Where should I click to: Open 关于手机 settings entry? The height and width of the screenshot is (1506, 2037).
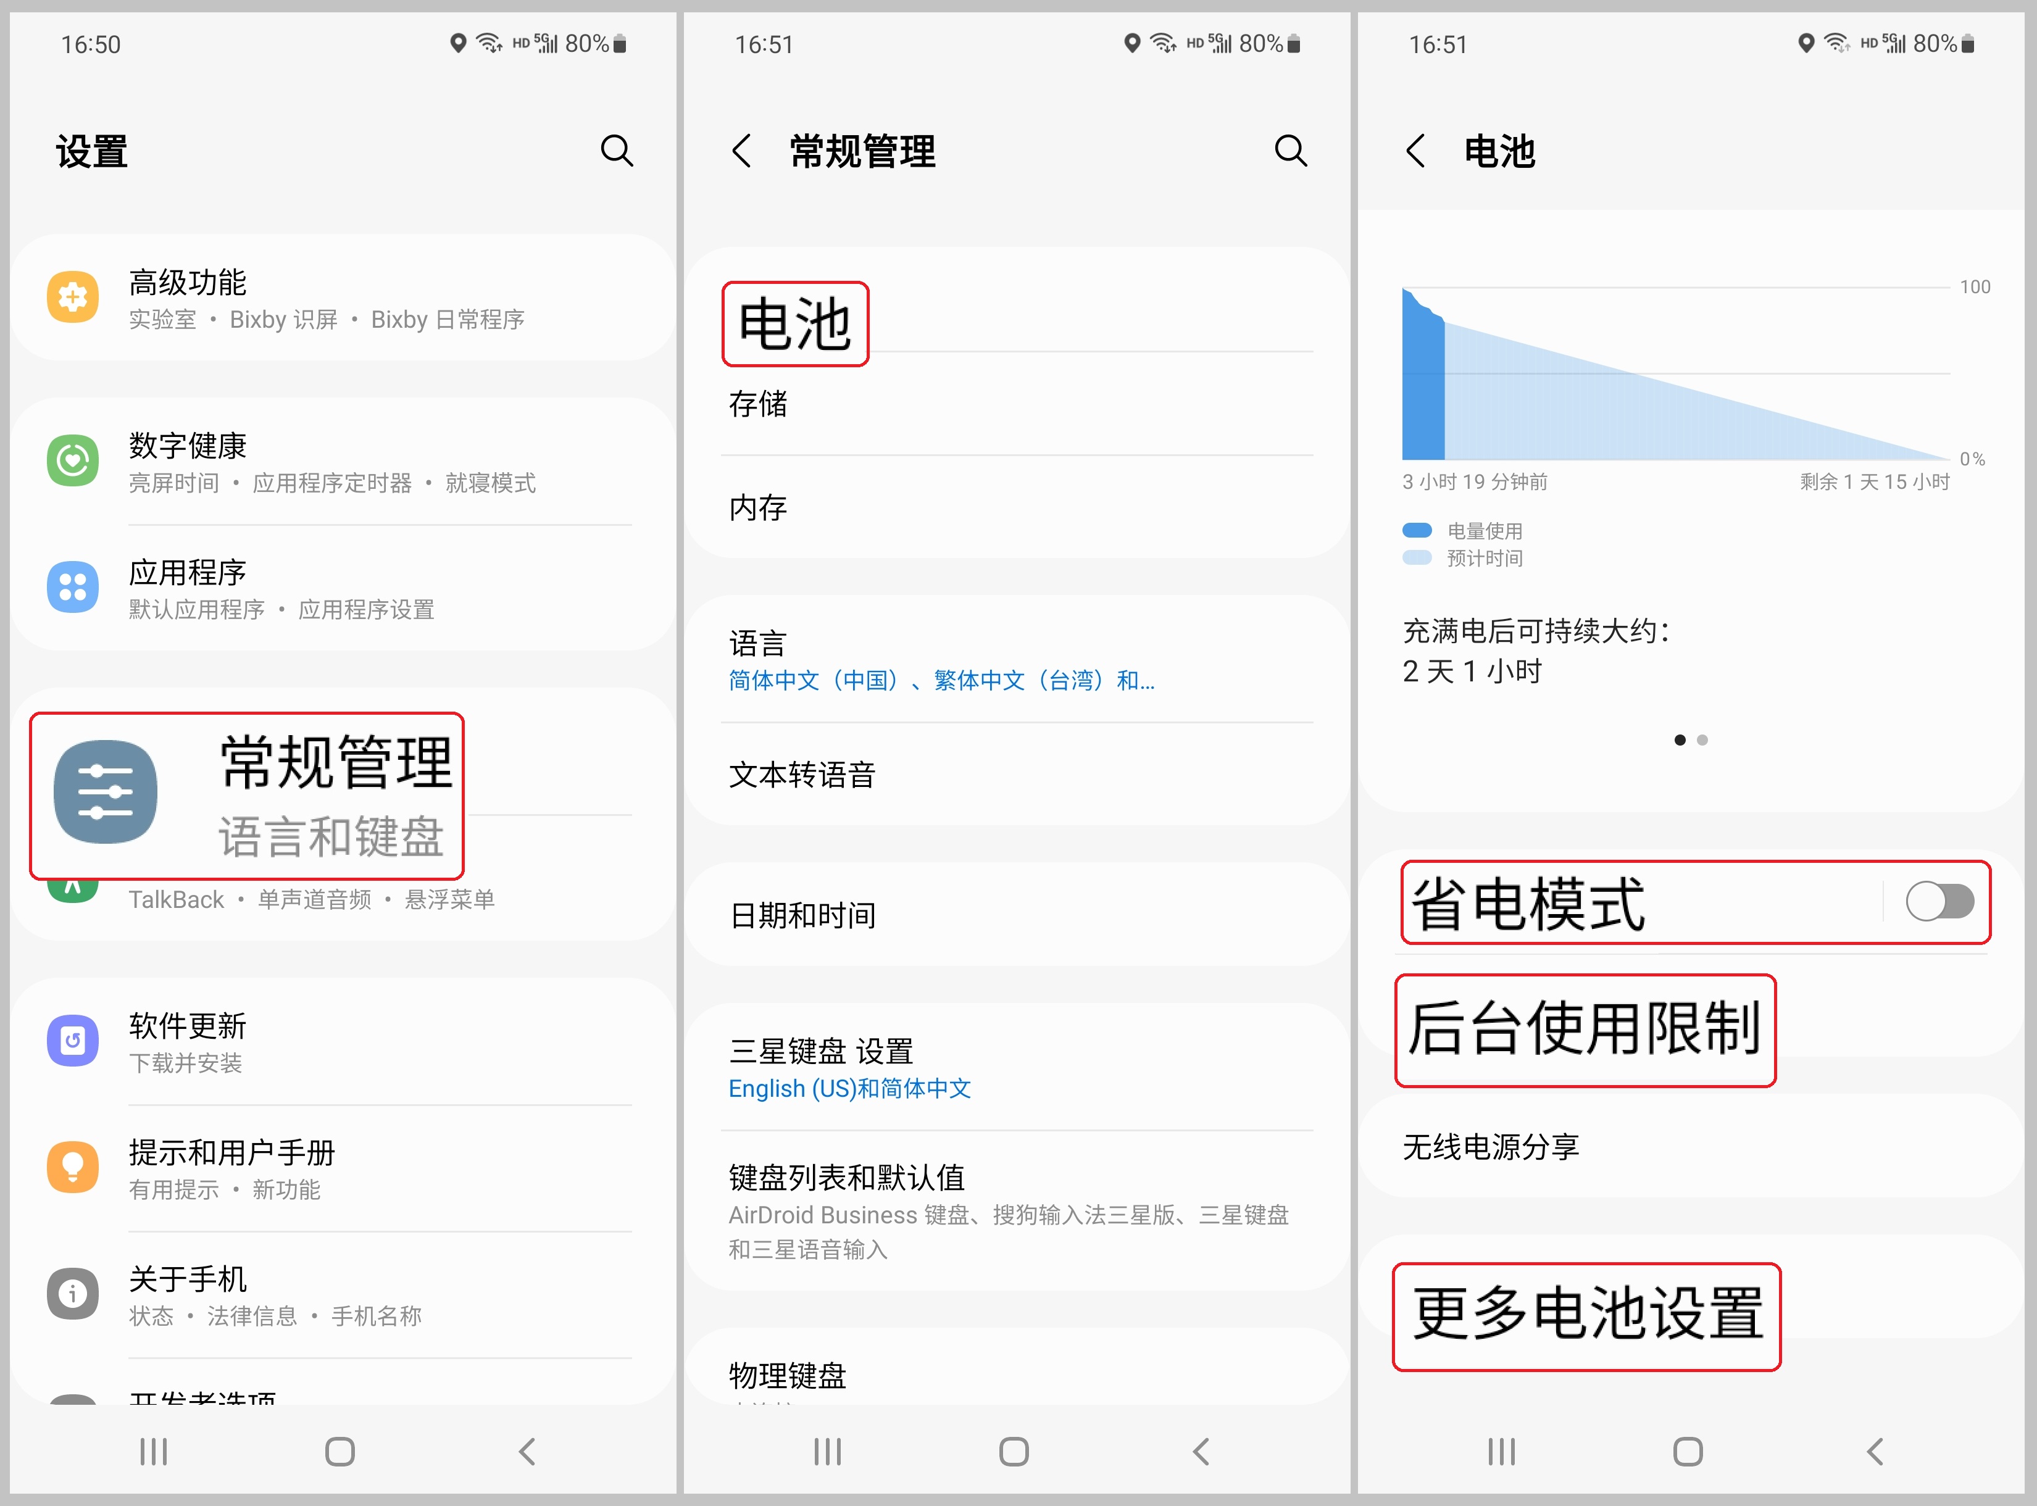click(344, 1294)
